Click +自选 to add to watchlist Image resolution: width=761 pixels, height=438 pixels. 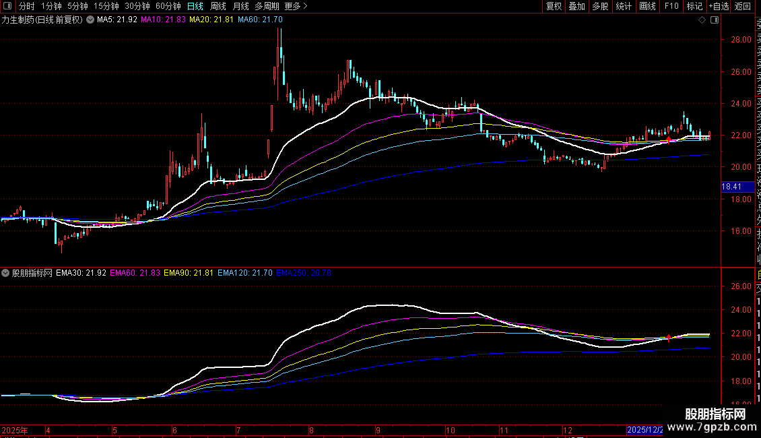pos(718,7)
